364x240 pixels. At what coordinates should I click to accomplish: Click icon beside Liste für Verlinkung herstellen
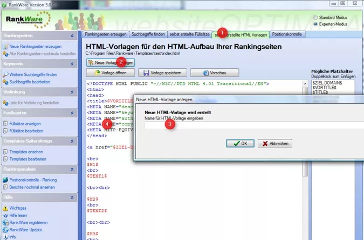(5, 103)
